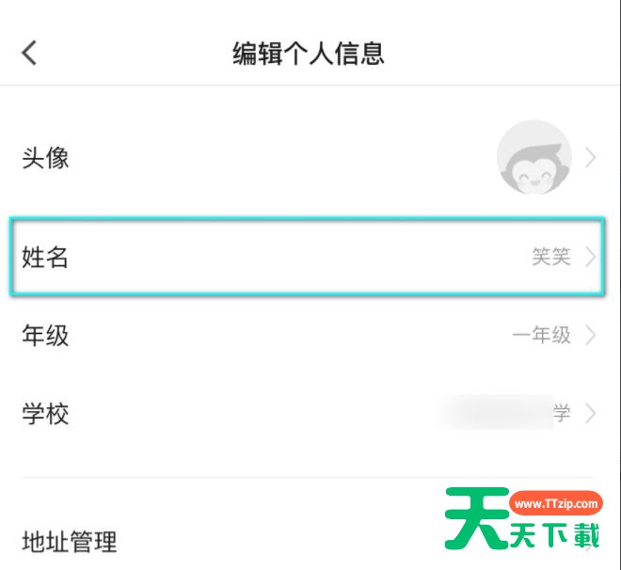Select the 姓名 label
The height and width of the screenshot is (570, 621).
pos(45,257)
